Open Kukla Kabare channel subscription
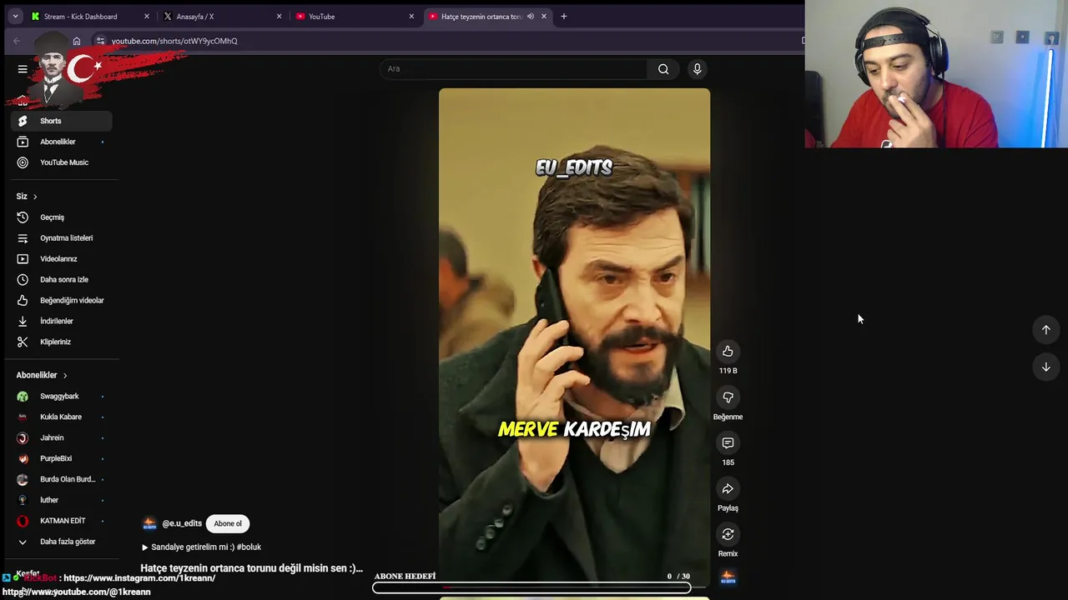The image size is (1068, 600). pyautogui.click(x=62, y=417)
